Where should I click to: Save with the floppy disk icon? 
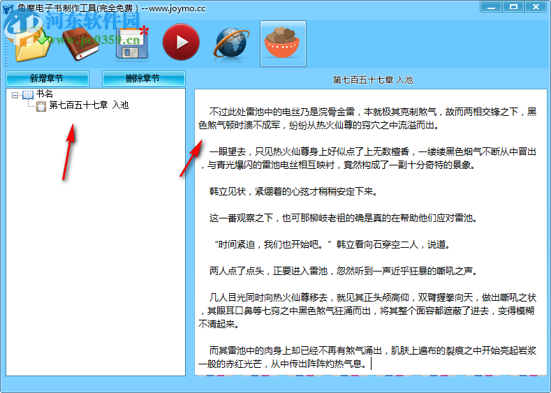pos(132,43)
